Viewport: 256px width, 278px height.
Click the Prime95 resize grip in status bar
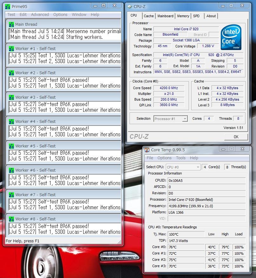(x=119, y=242)
